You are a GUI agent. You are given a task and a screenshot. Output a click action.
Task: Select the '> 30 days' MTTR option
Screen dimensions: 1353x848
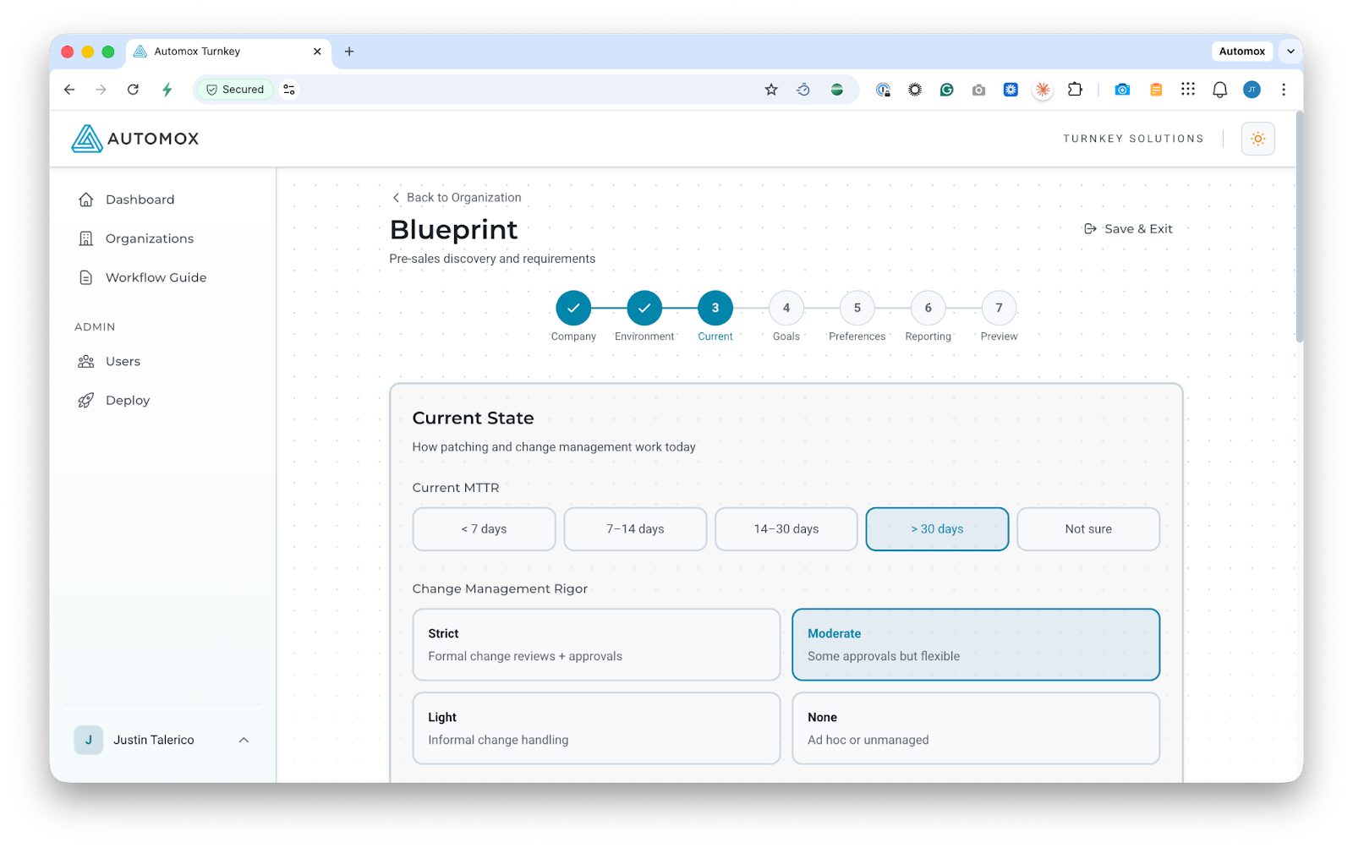coord(937,529)
